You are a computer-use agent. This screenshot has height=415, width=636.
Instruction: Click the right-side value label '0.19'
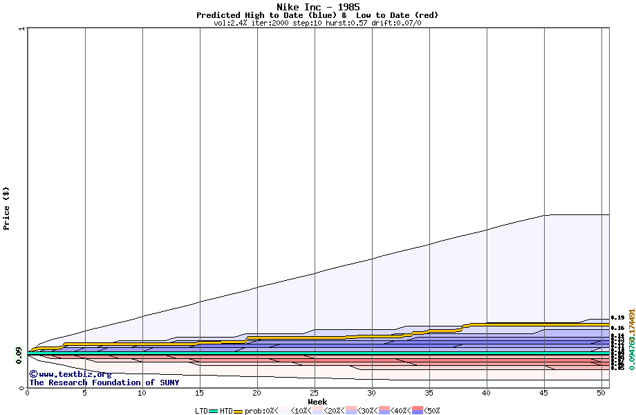pos(617,317)
